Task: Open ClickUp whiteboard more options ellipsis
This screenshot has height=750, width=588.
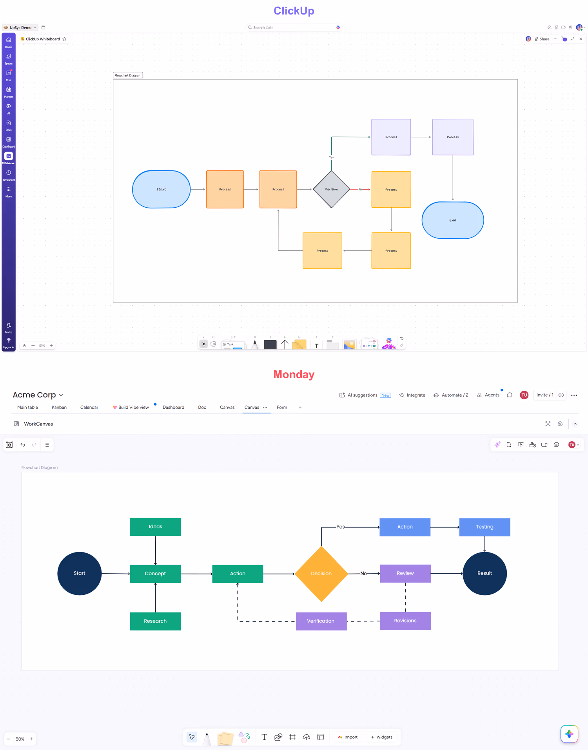Action: point(555,39)
